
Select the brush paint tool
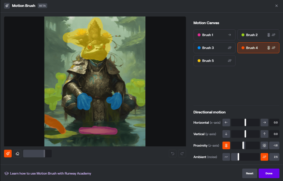coord(8,154)
